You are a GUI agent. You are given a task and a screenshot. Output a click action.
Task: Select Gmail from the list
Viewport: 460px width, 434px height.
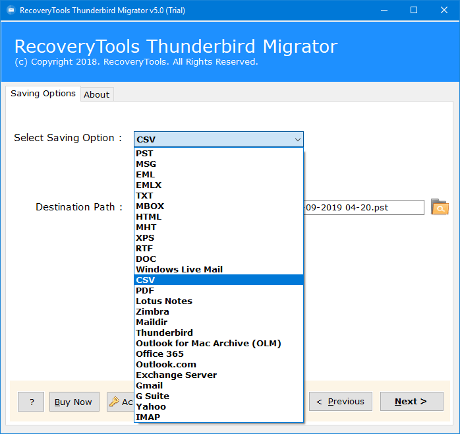pos(219,386)
